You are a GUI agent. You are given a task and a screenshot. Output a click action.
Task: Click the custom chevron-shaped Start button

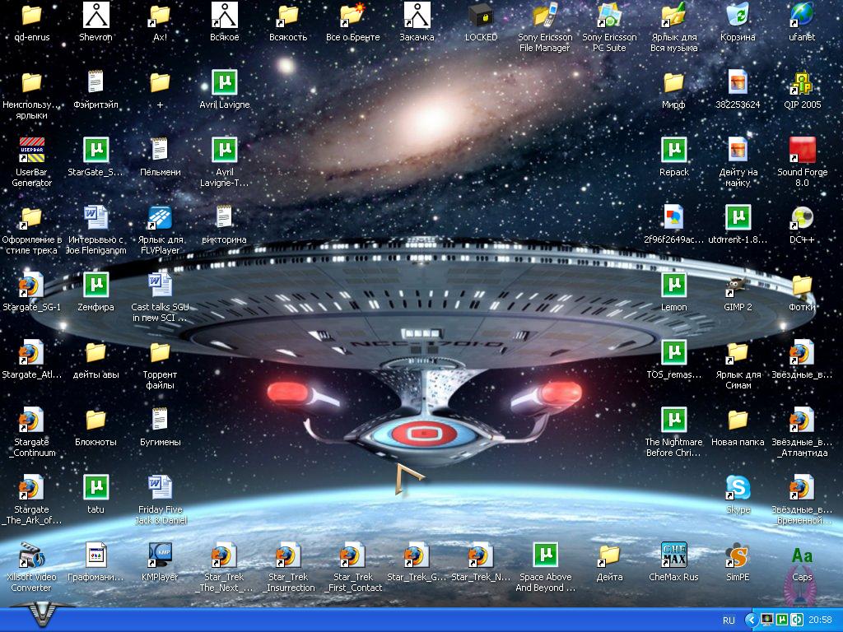(x=40, y=616)
